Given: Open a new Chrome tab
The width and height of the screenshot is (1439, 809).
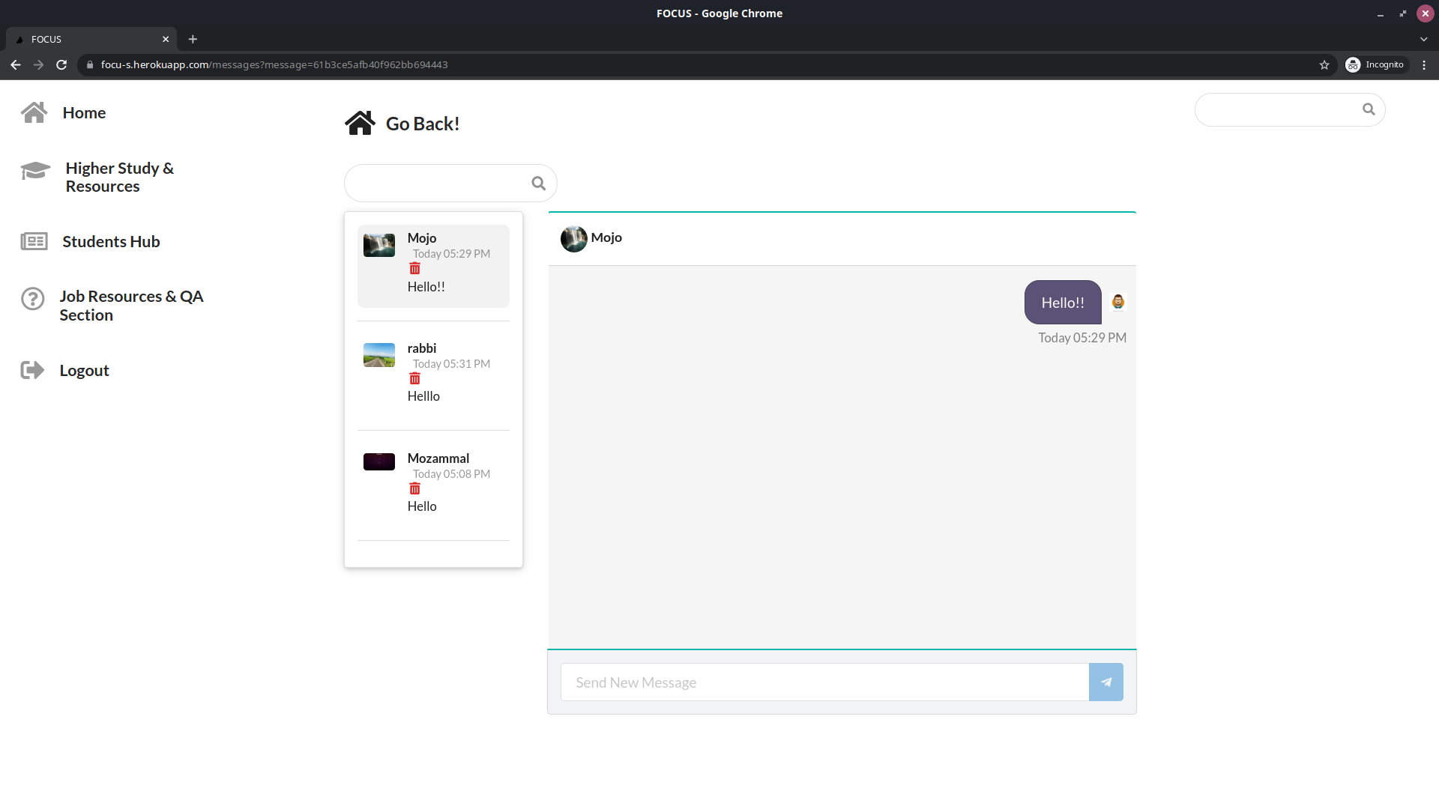Looking at the screenshot, I should (193, 39).
